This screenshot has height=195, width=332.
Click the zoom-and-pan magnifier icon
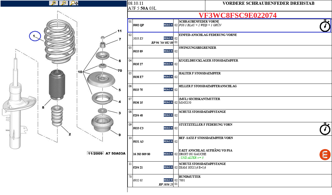[x=74, y=3]
